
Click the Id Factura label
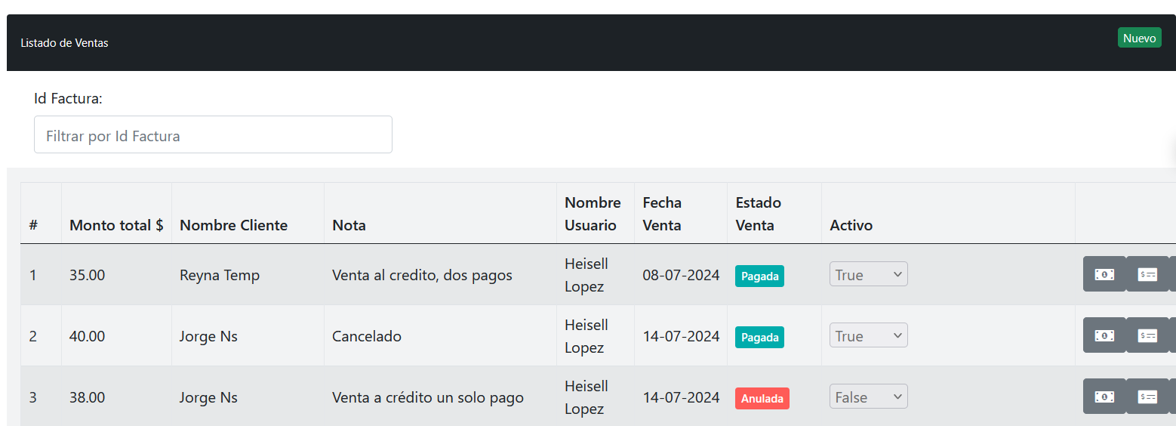pyautogui.click(x=68, y=98)
